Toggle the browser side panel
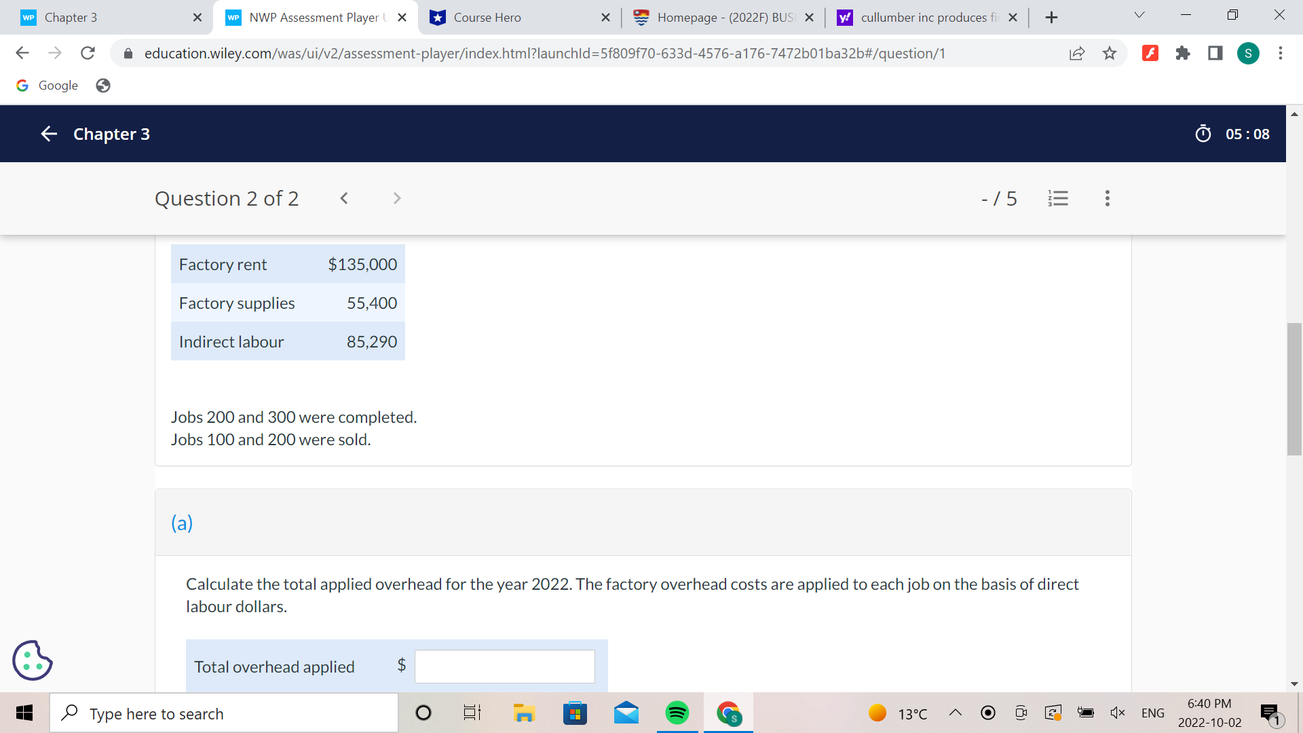This screenshot has height=733, width=1303. click(1215, 53)
